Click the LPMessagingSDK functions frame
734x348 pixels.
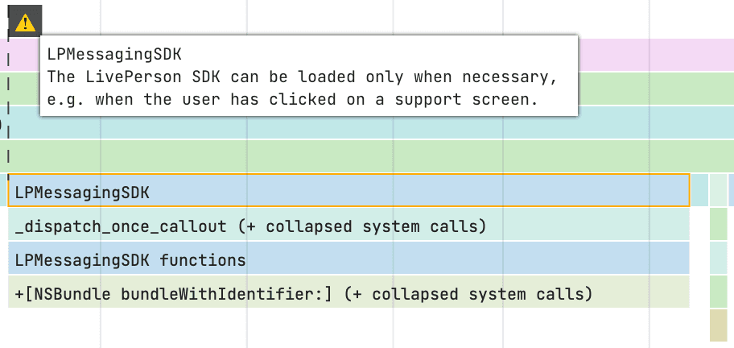coord(348,259)
